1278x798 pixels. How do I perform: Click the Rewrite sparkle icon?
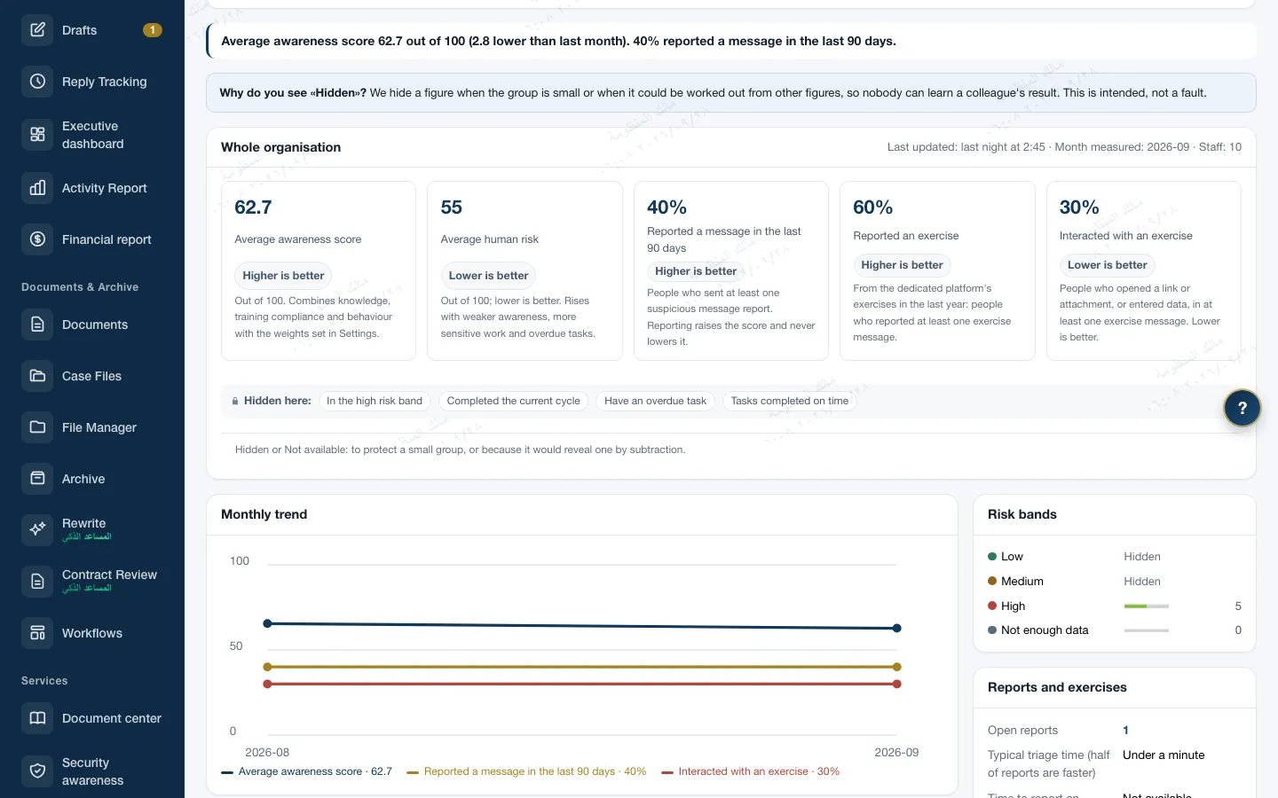[37, 529]
